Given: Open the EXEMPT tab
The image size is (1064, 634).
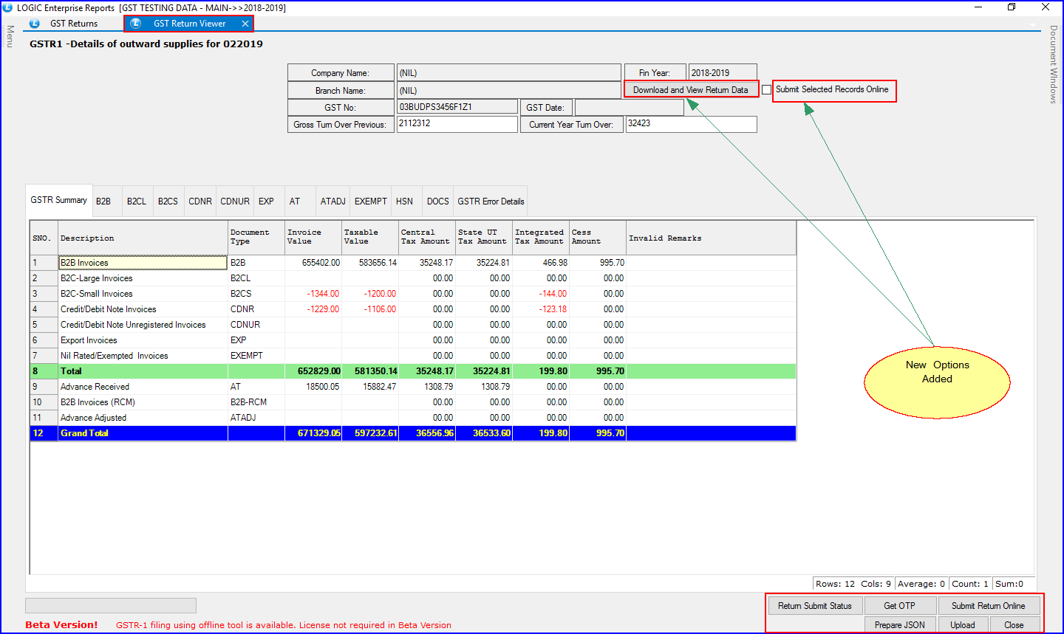Looking at the screenshot, I should coord(370,201).
